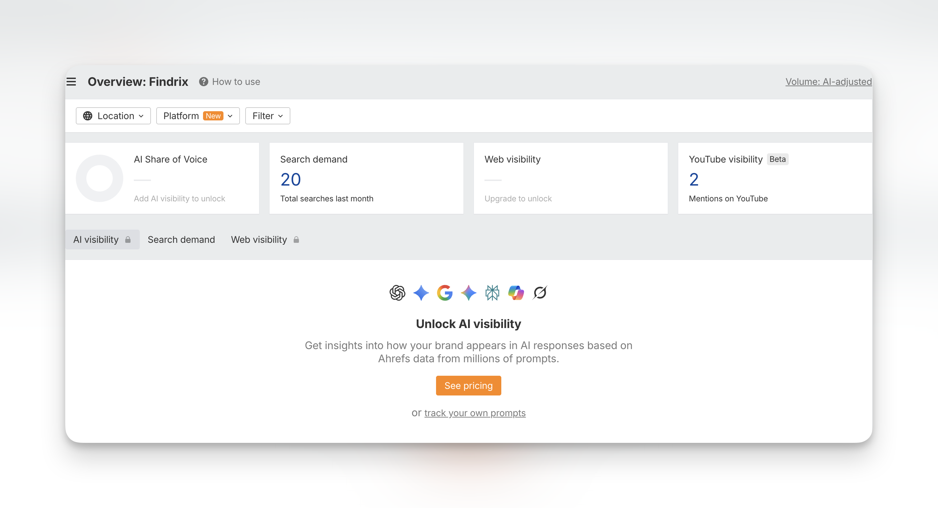Click the How to use link

coord(236,82)
